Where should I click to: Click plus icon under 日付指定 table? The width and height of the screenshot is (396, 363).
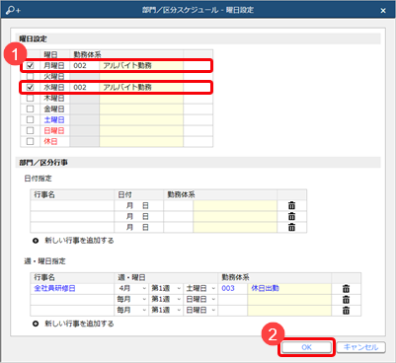36,241
